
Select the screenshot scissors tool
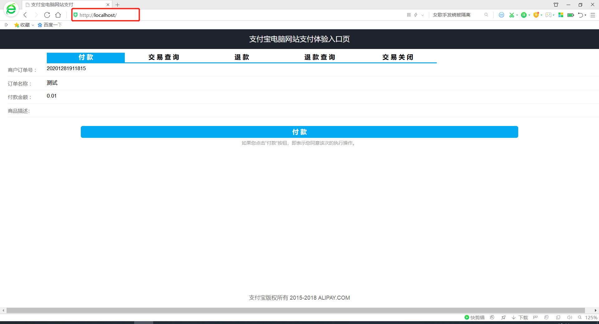tap(512, 15)
